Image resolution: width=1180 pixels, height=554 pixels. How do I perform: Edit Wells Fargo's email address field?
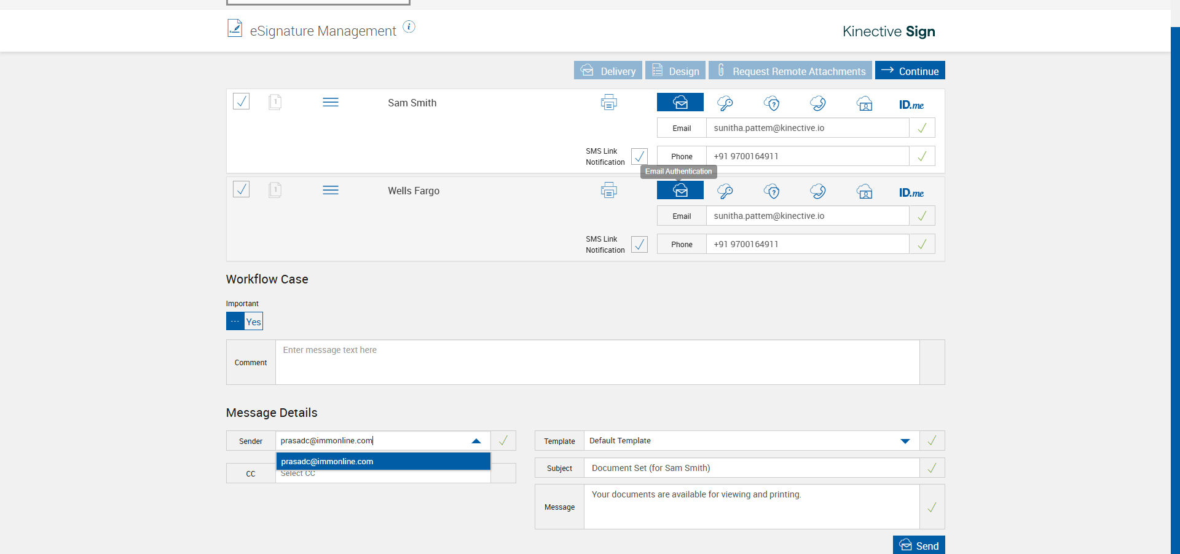click(808, 216)
